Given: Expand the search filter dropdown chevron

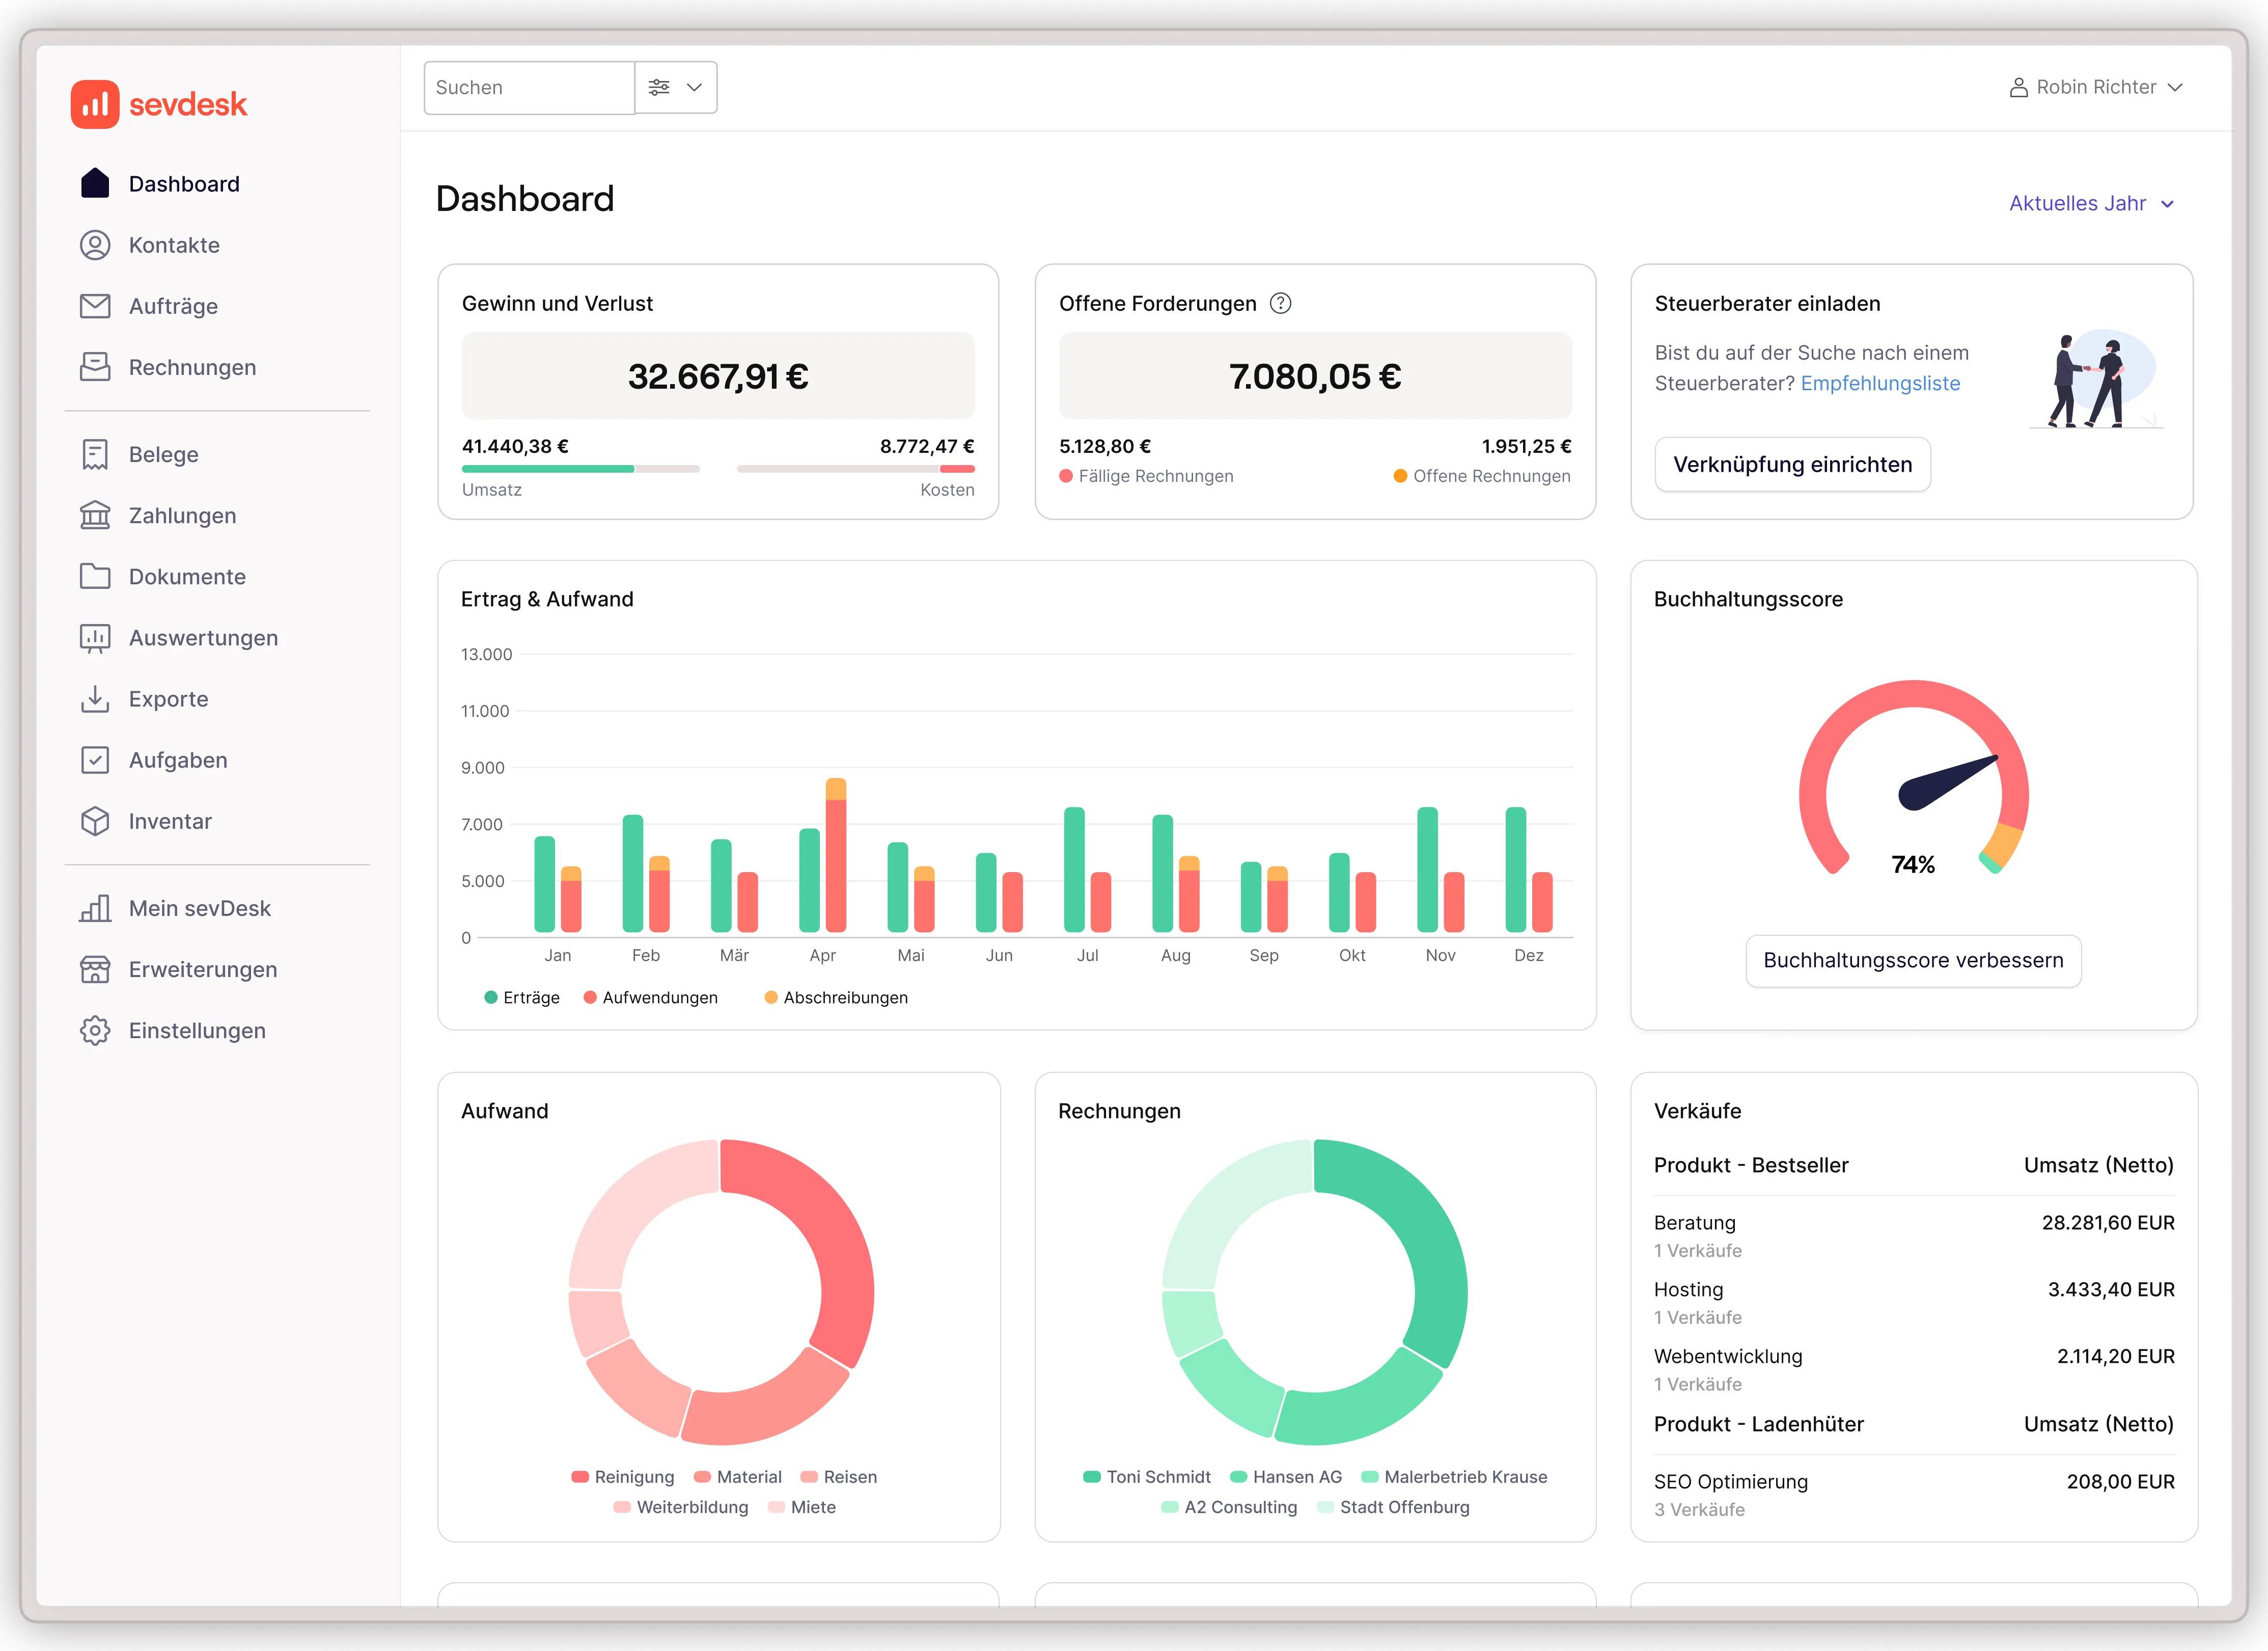Looking at the screenshot, I should [x=694, y=88].
